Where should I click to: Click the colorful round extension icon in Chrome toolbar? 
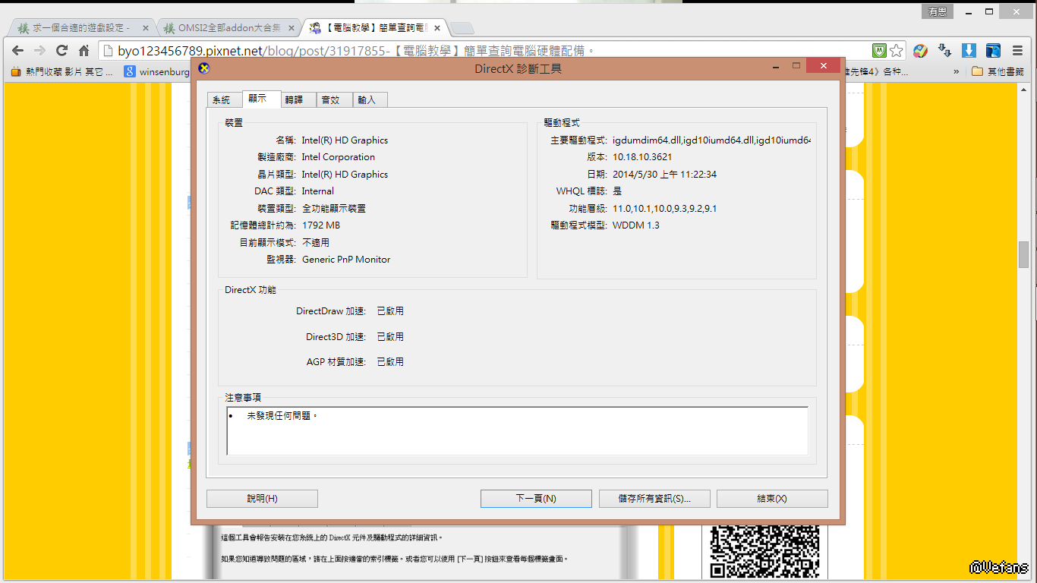click(x=920, y=51)
